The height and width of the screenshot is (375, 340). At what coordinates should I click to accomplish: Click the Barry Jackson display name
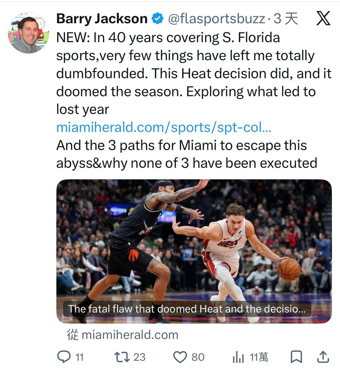pos(102,19)
